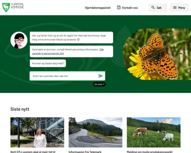The width and height of the screenshot is (191, 153).
Task: Click the hamburger menu icon
Action: click(x=175, y=8)
